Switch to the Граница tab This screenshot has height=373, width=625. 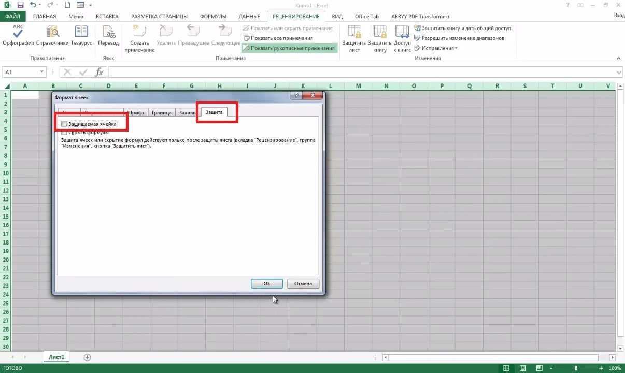click(161, 112)
